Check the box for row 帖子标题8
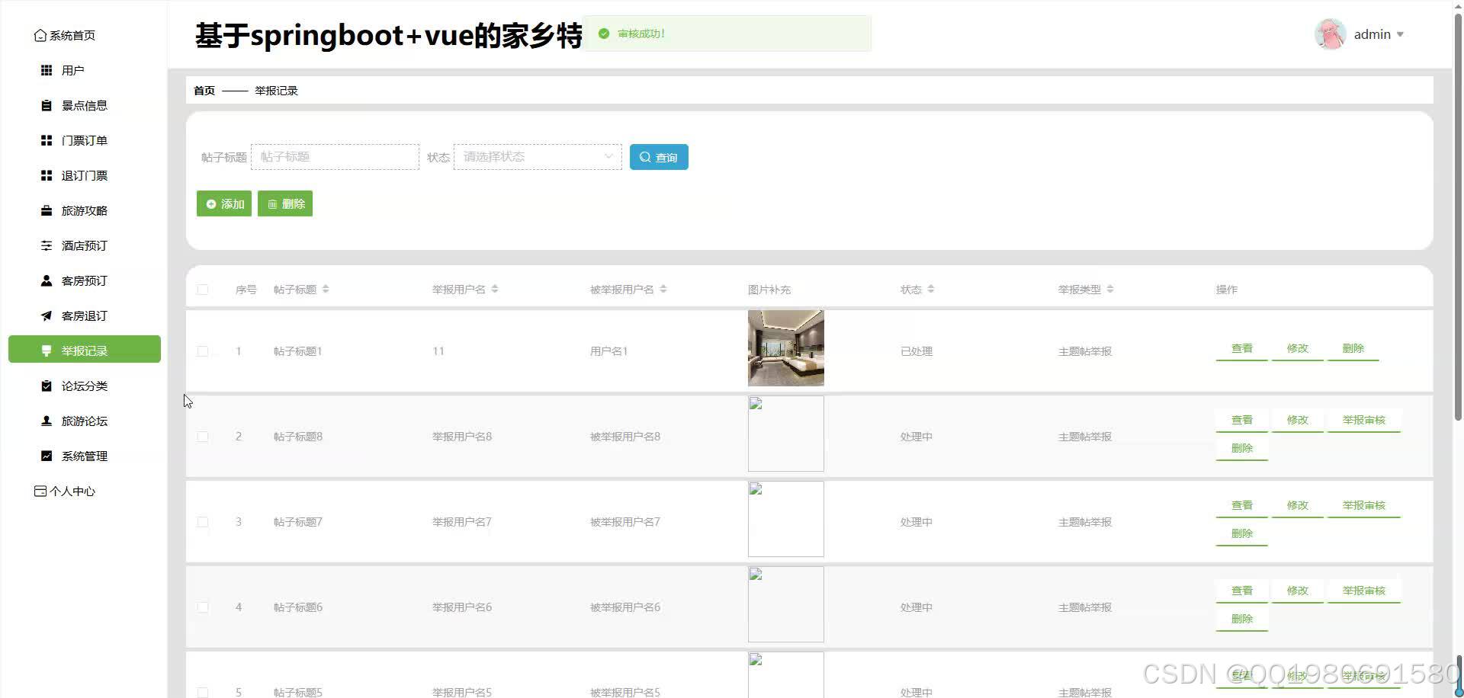The height and width of the screenshot is (698, 1464). (x=202, y=437)
